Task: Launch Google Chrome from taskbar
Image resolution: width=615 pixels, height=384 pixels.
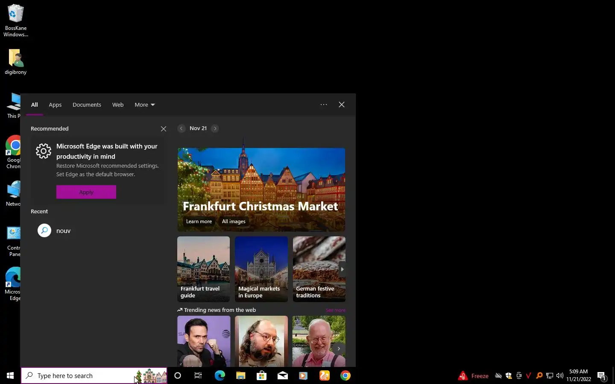Action: [346, 375]
